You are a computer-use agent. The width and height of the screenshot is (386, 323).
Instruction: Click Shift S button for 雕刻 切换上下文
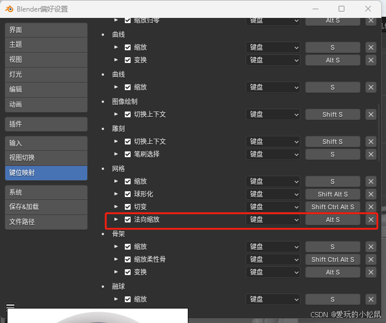pyautogui.click(x=333, y=142)
